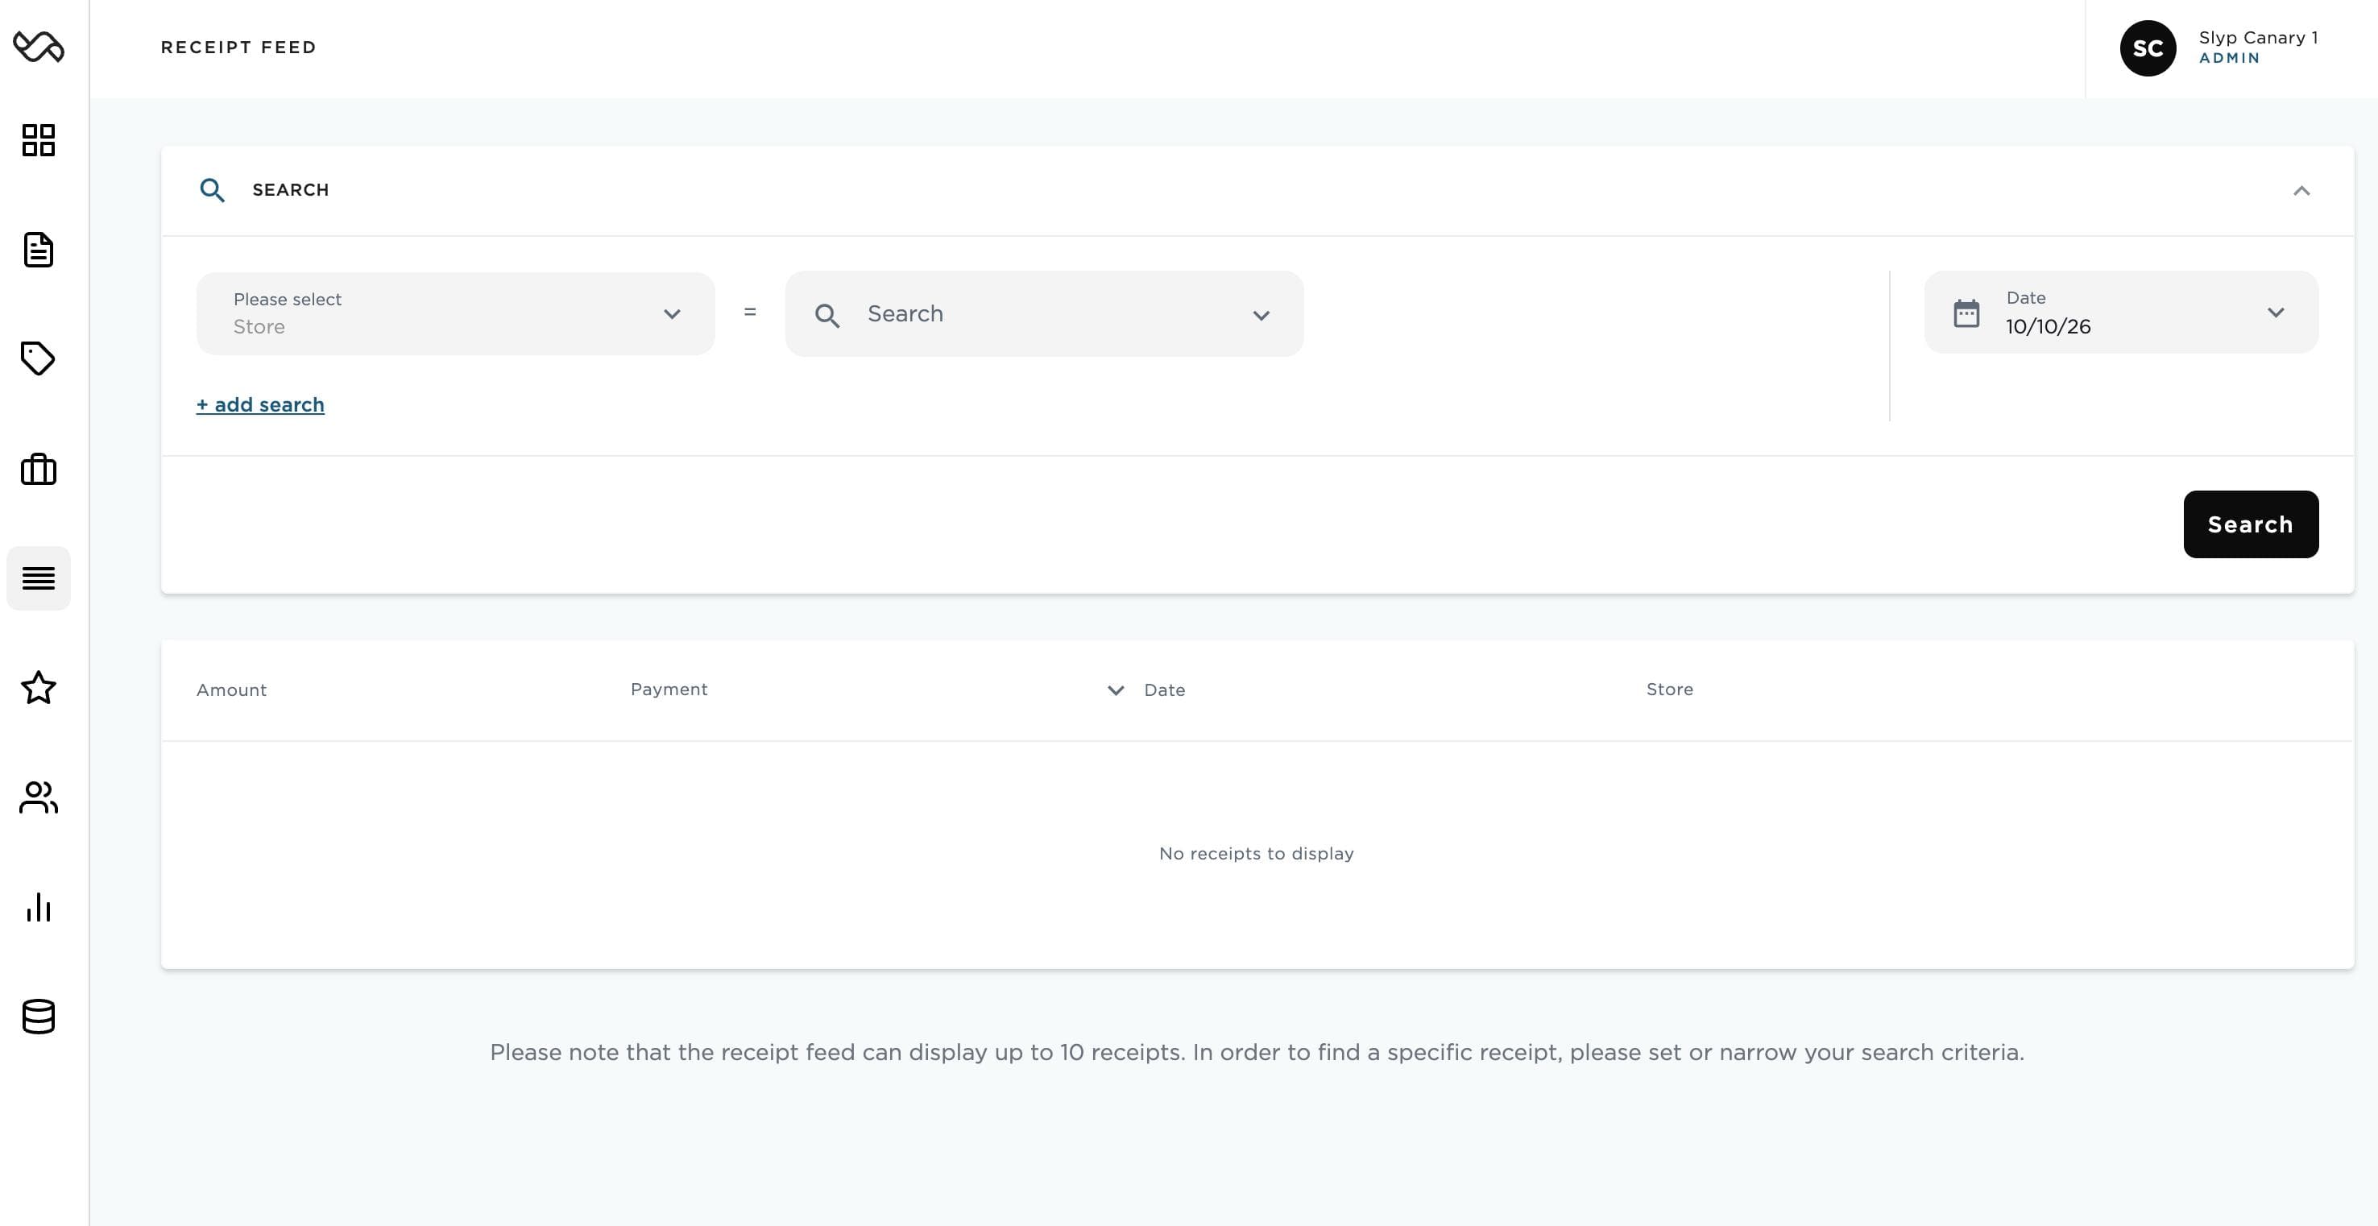
Task: Open the briefcase icon in sidebar
Action: click(x=39, y=469)
